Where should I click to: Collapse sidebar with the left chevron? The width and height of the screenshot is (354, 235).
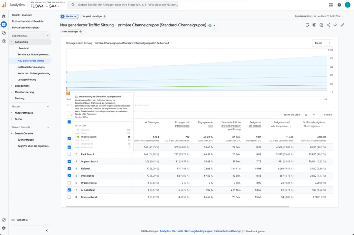[x=47, y=230]
